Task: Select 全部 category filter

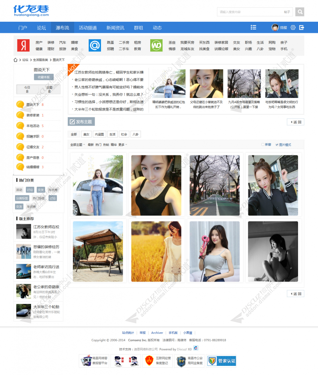Action: (74, 134)
